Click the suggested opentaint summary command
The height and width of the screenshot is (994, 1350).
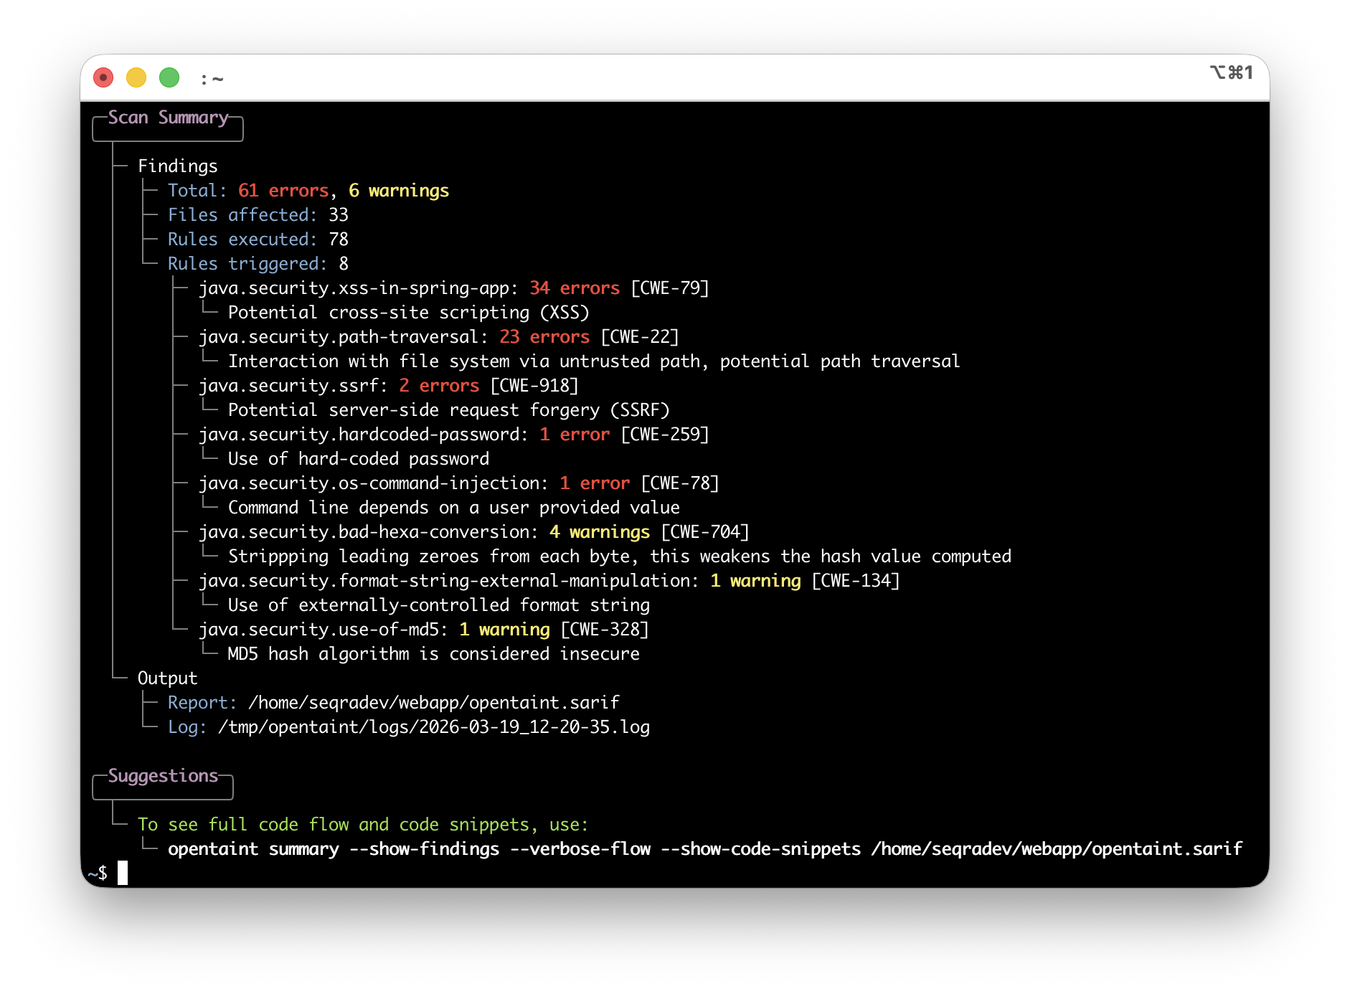[704, 848]
